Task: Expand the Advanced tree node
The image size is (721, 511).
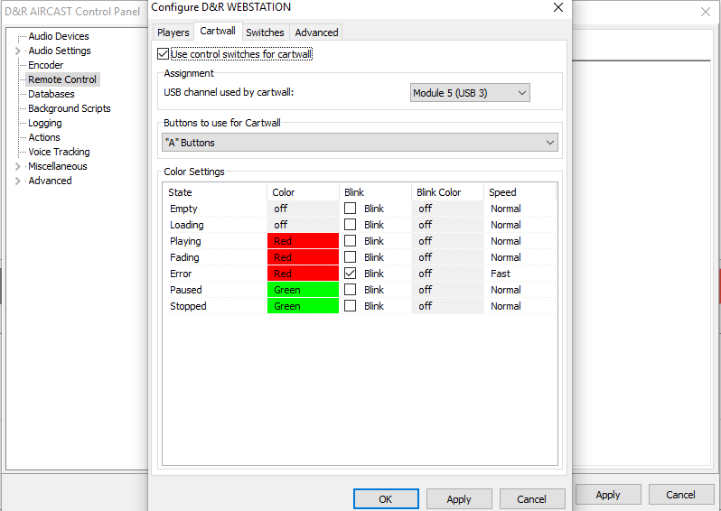Action: click(18, 181)
